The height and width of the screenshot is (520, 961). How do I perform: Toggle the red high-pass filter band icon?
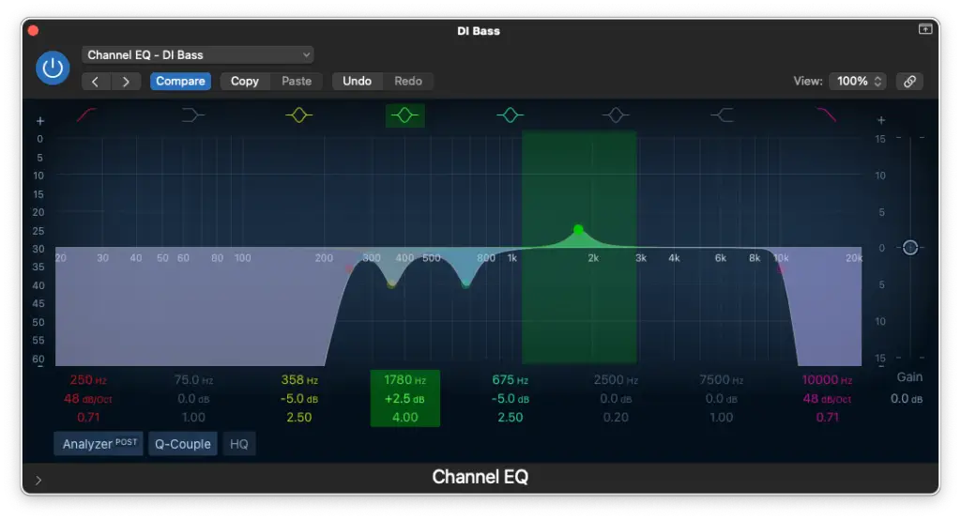click(x=87, y=115)
